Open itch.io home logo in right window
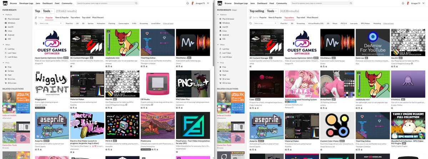The width and height of the screenshot is (428, 159). coord(220,3)
